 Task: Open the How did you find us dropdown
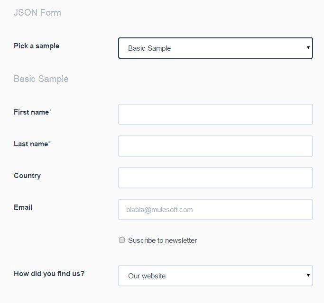pos(215,276)
